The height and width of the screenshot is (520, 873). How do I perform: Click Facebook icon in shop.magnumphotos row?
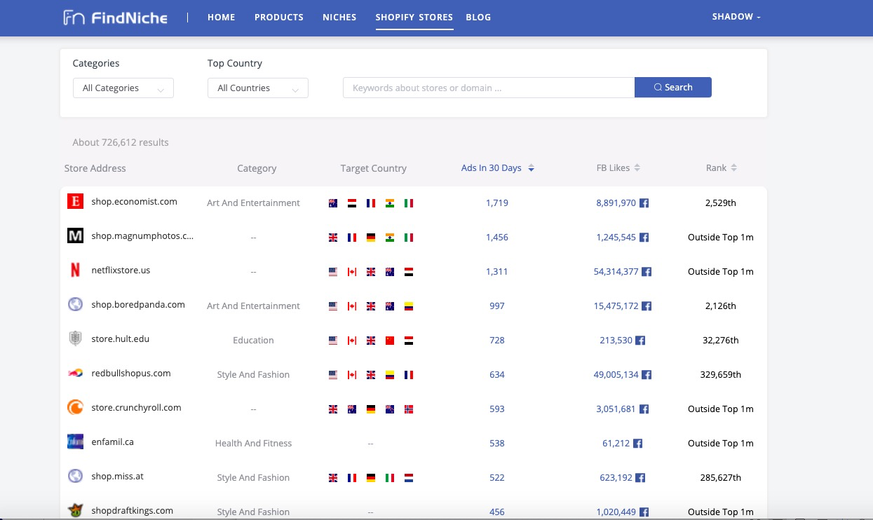click(644, 238)
